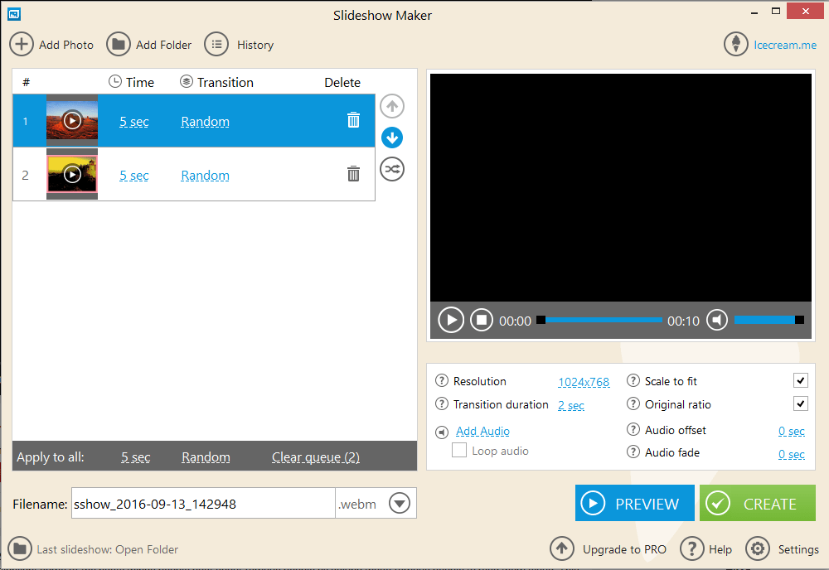This screenshot has width=829, height=570.
Task: Shuffle the slide order
Action: (391, 169)
